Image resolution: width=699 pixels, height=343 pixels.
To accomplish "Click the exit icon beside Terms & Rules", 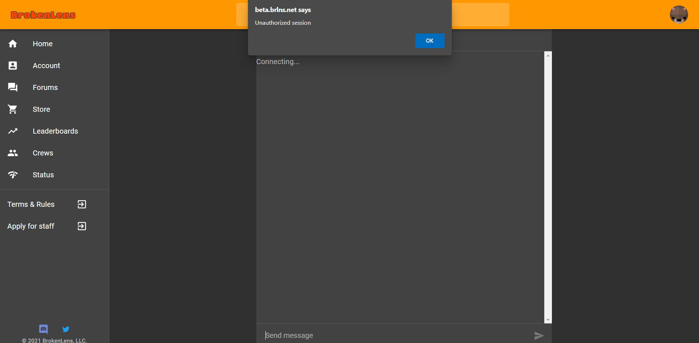I will pyautogui.click(x=82, y=204).
